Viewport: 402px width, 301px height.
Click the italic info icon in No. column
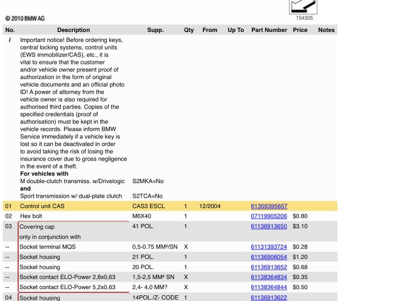[9, 40]
